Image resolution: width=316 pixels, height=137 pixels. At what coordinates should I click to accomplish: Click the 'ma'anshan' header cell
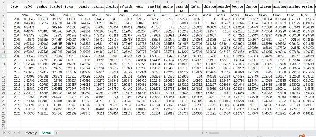point(126,9)
